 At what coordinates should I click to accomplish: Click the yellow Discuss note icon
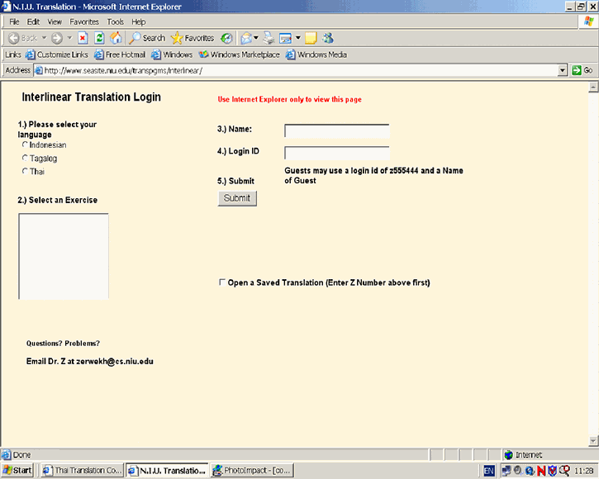click(311, 38)
